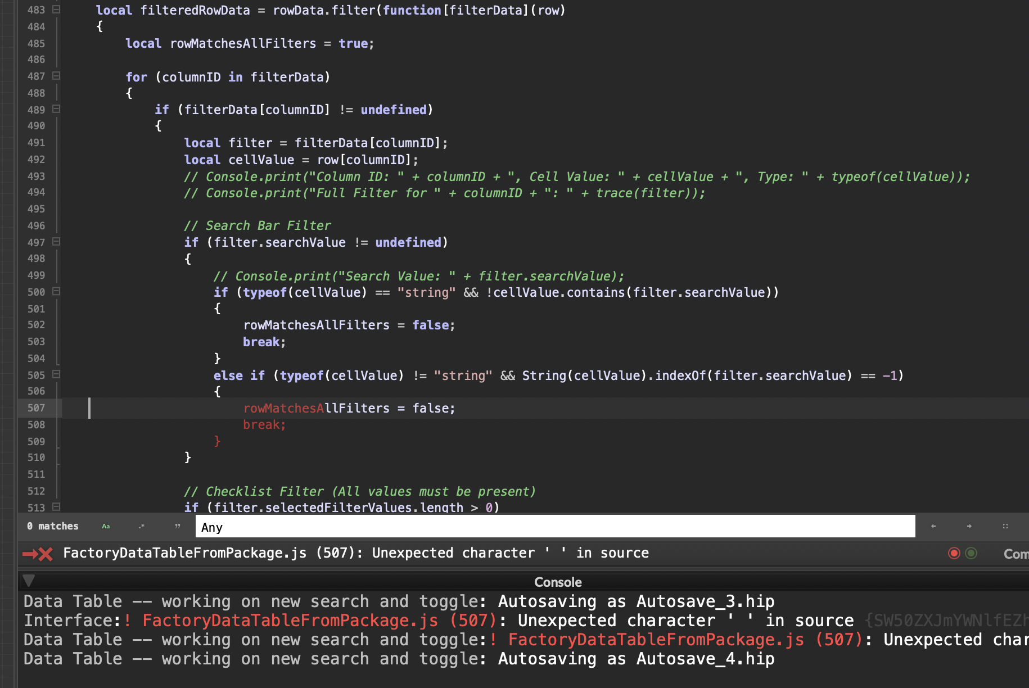Image resolution: width=1029 pixels, height=688 pixels.
Task: Collapse code fold at line 500
Action: [56, 292]
